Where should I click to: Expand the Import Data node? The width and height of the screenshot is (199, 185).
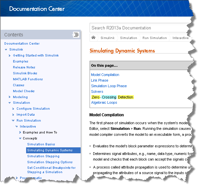click(13, 115)
